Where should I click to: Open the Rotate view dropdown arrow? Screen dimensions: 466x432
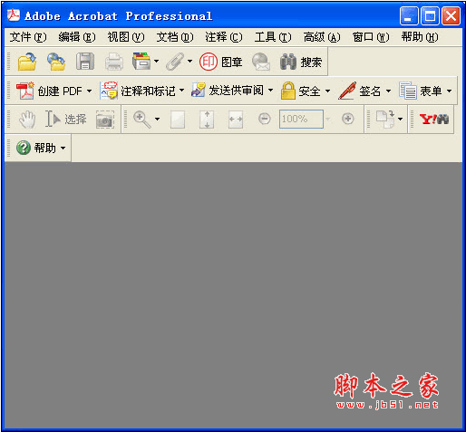tap(401, 119)
